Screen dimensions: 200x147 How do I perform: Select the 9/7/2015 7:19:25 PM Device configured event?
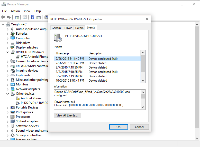coord(97,72)
